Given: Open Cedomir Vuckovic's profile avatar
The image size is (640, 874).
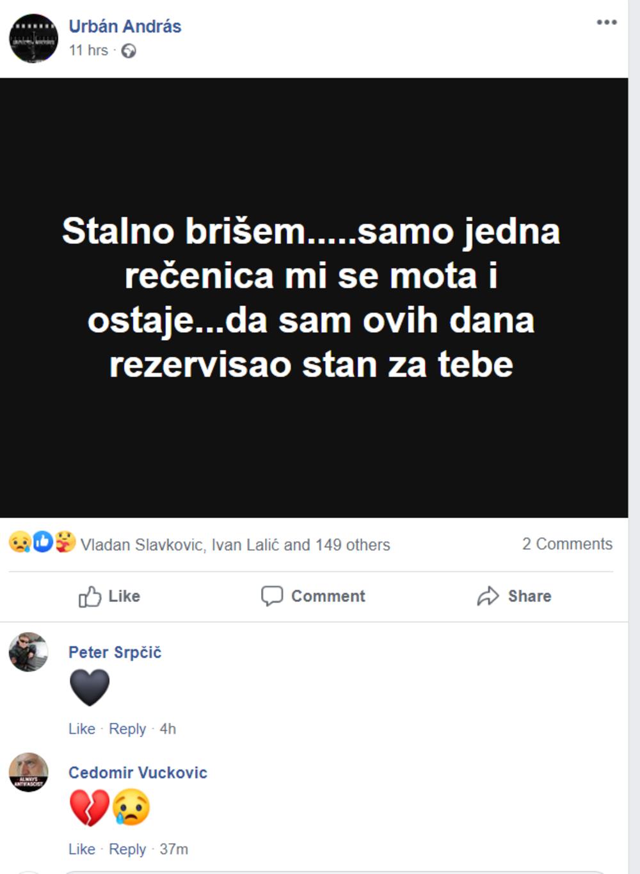Looking at the screenshot, I should click(28, 772).
